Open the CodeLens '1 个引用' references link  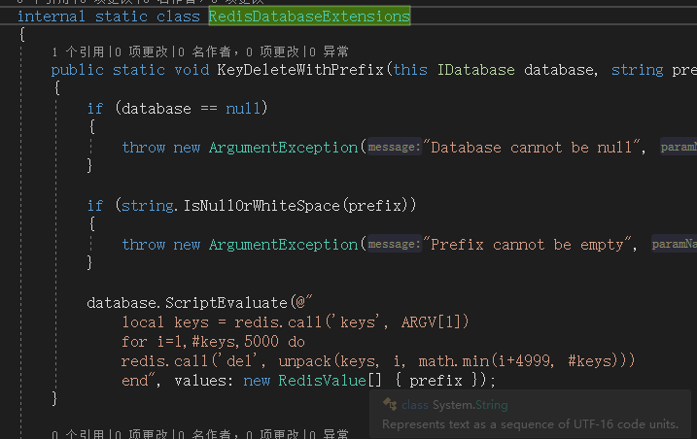click(78, 52)
